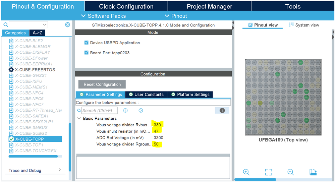335x182 pixels.
Task: Click the search magnifier icon beside the category dropdown
Action: (6, 24)
